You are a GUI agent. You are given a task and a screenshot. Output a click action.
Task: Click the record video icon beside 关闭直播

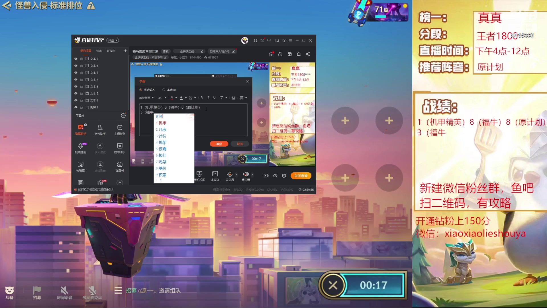pyautogui.click(x=266, y=176)
